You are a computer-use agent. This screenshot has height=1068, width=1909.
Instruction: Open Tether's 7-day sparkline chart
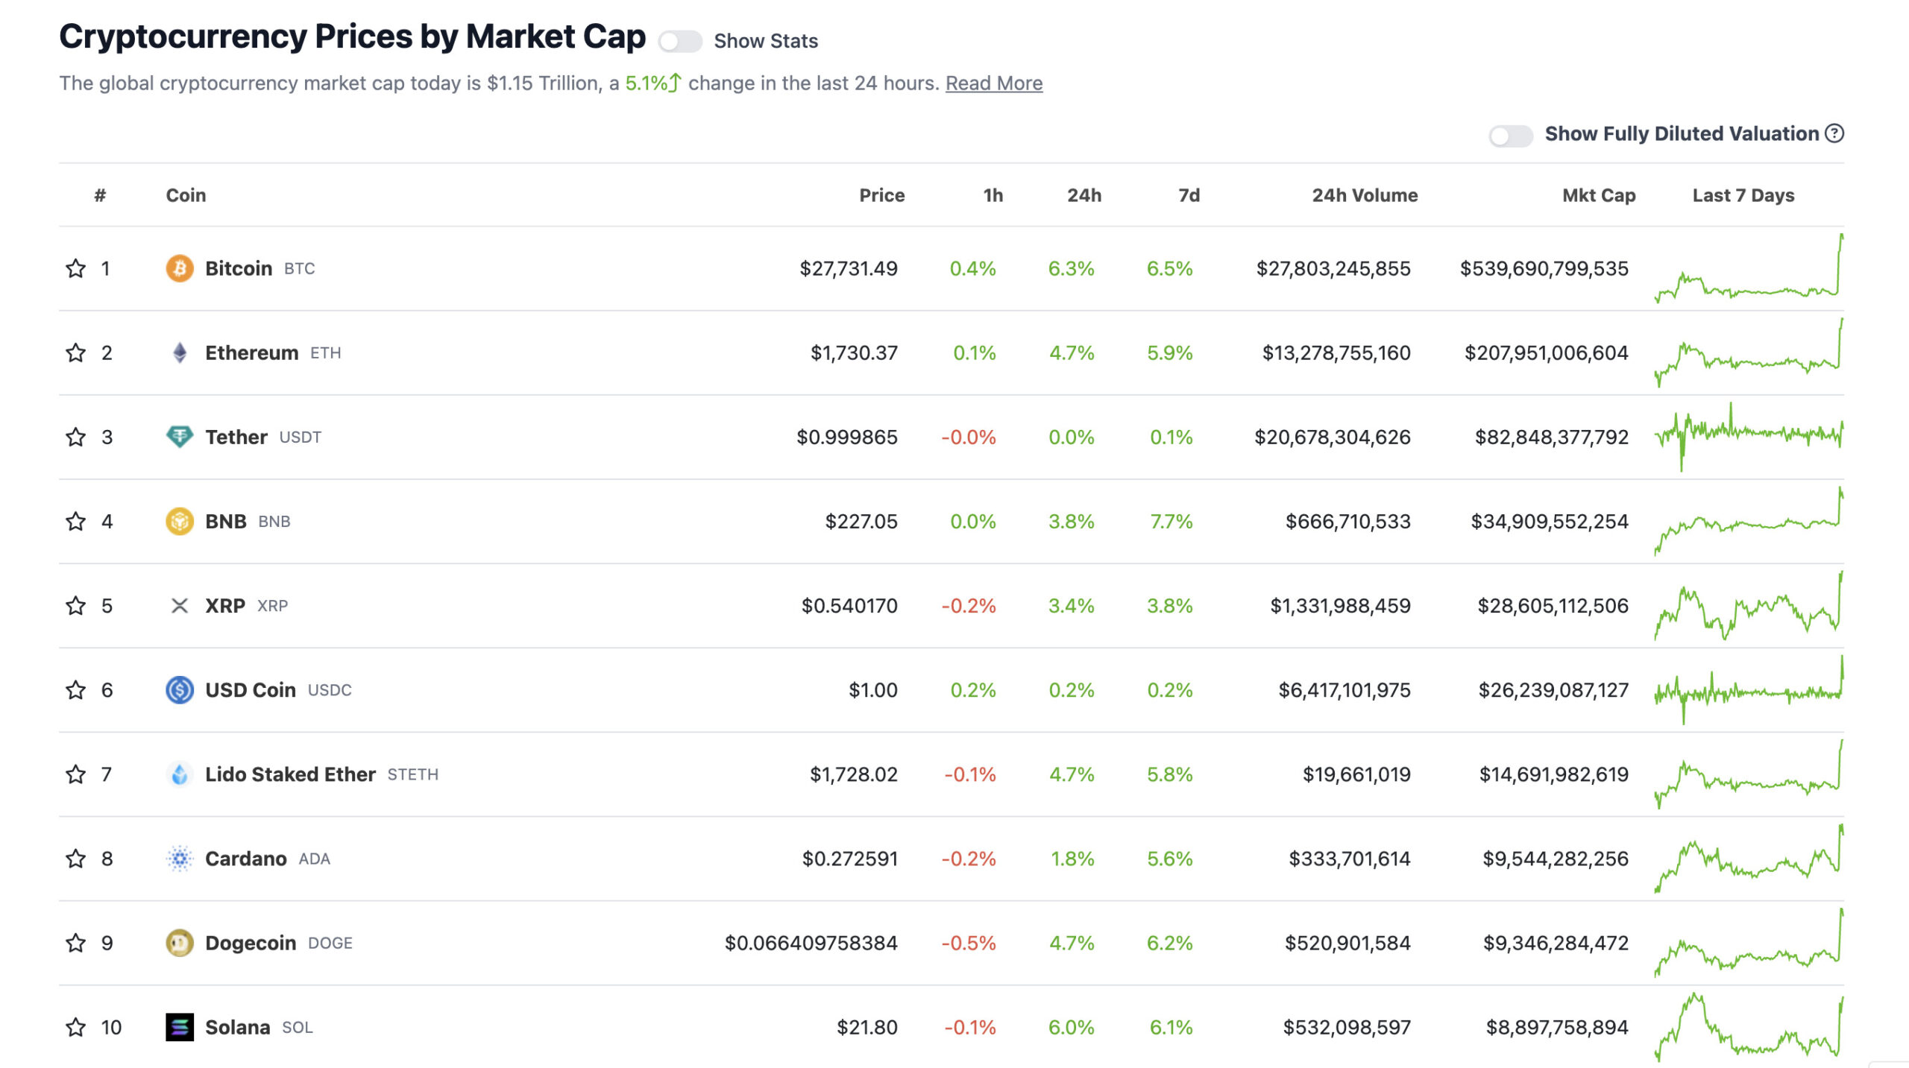[1749, 437]
